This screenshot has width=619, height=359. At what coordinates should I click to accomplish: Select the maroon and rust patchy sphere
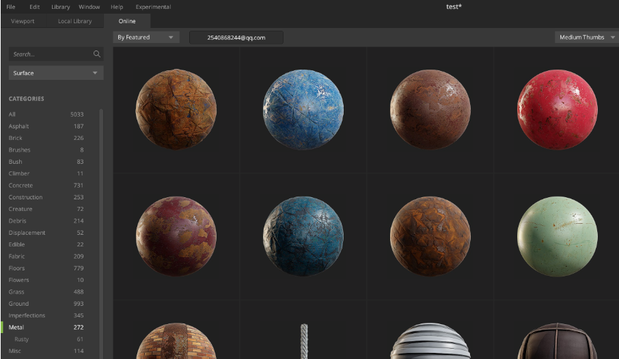click(176, 236)
